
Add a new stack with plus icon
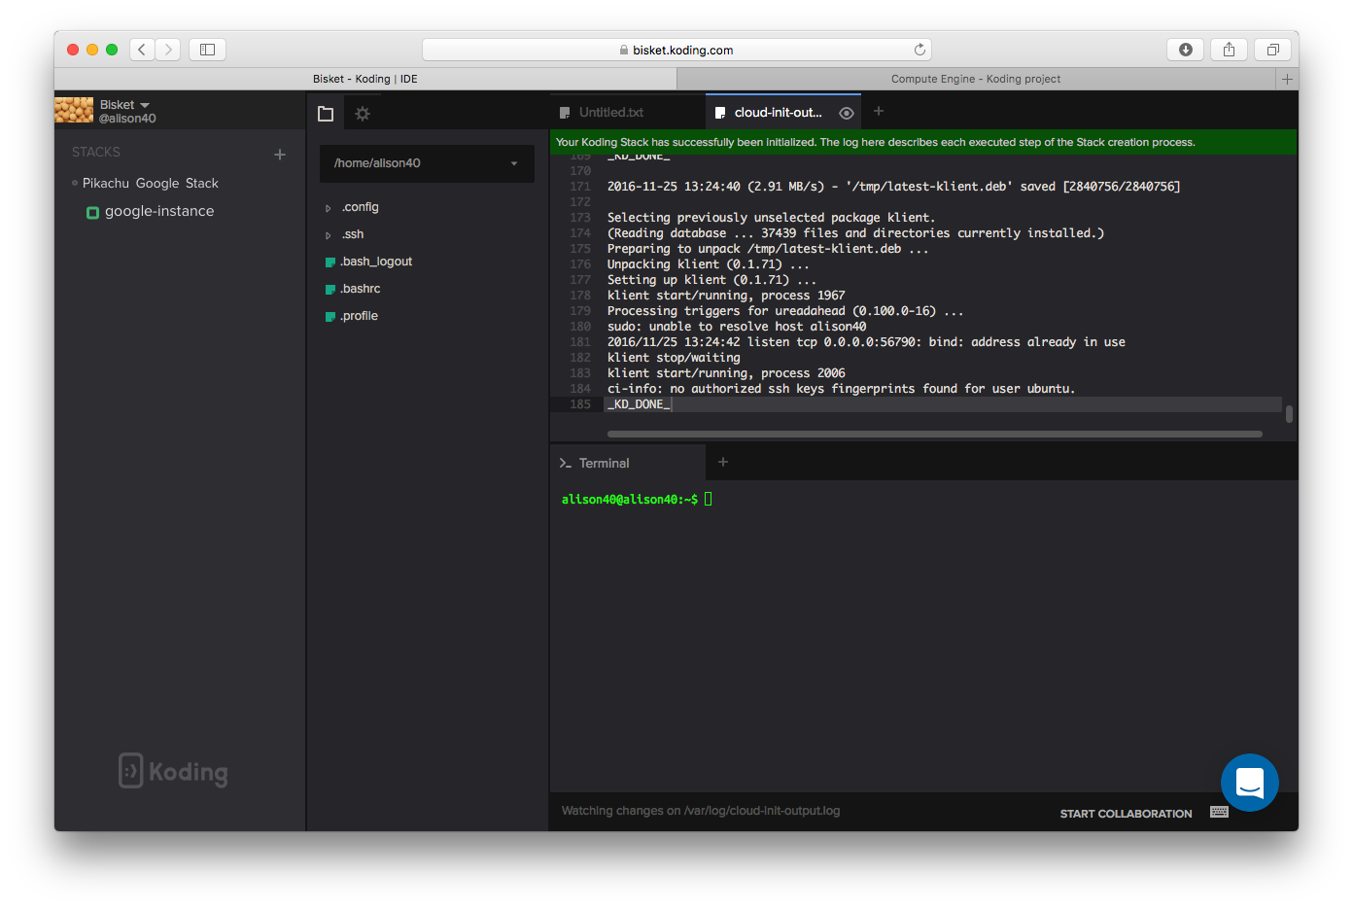(x=280, y=154)
